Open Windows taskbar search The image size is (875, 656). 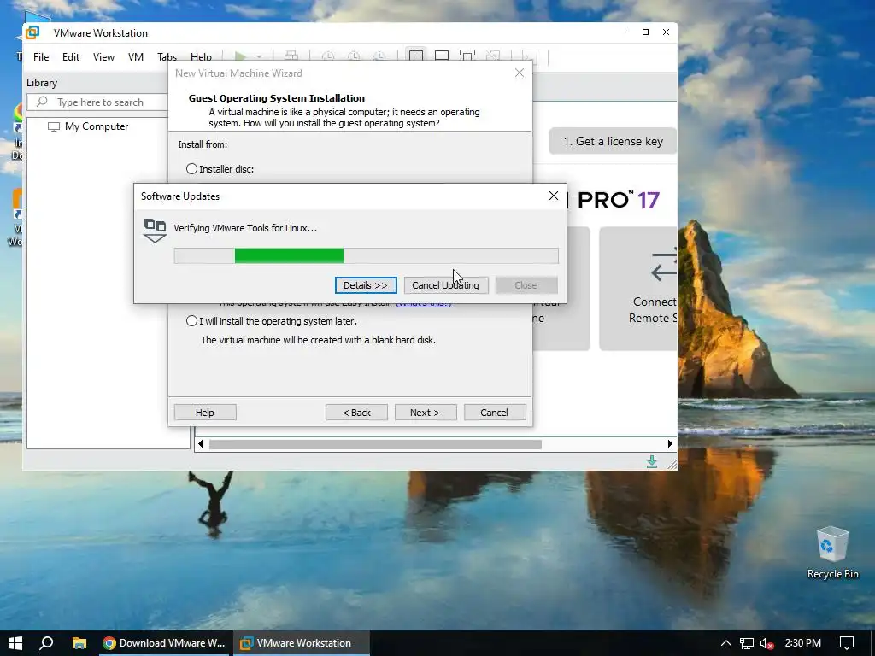pos(47,643)
